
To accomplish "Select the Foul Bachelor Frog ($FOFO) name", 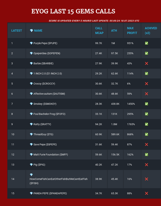I will [49, 114].
